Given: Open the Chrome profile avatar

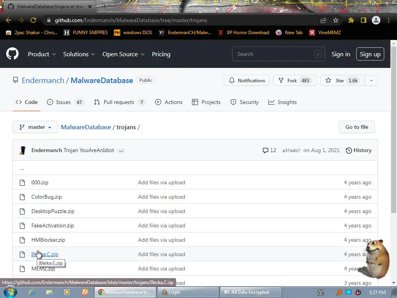Looking at the screenshot, I should pos(376,20).
